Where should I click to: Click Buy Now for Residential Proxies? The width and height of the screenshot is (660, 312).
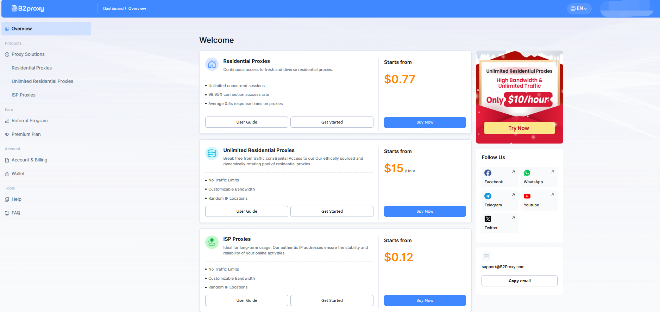425,122
